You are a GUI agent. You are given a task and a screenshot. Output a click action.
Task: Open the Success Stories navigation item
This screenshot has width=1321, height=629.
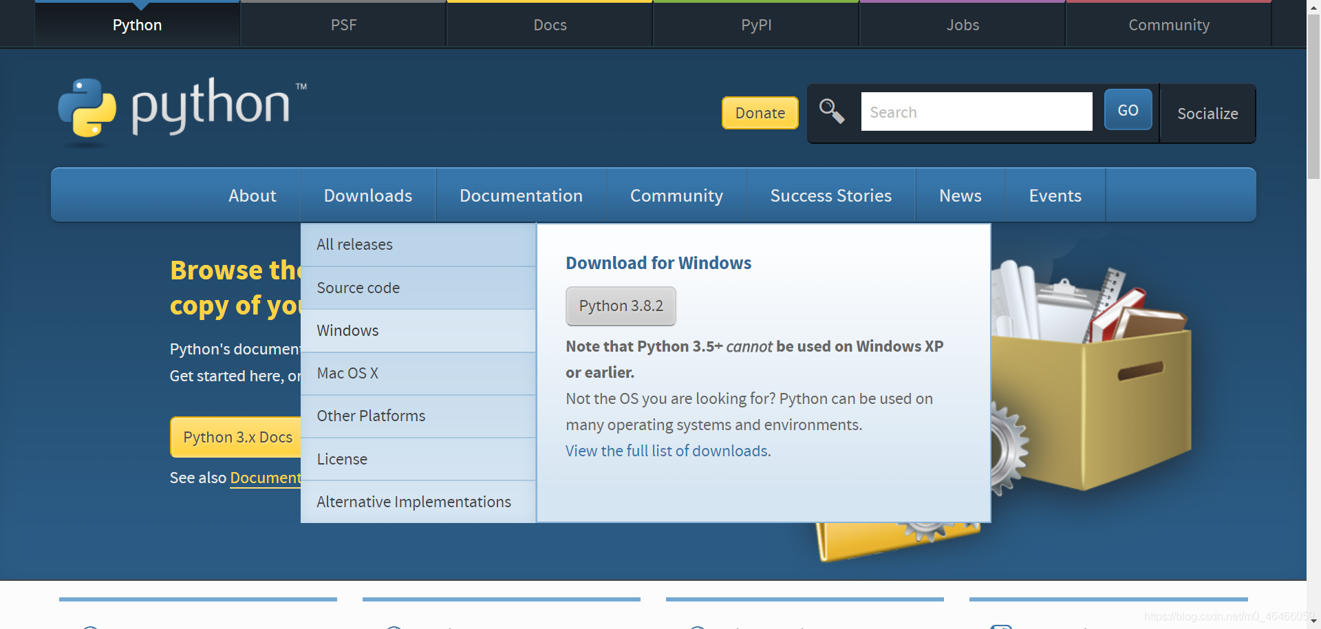(x=830, y=195)
